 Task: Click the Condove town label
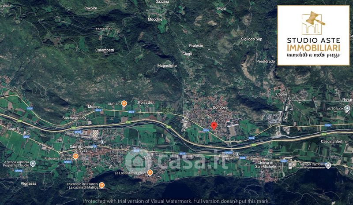coord(220,107)
